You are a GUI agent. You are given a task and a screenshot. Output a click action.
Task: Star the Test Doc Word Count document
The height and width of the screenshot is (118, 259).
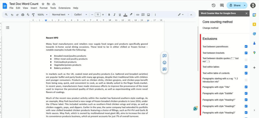[x=43, y=4]
